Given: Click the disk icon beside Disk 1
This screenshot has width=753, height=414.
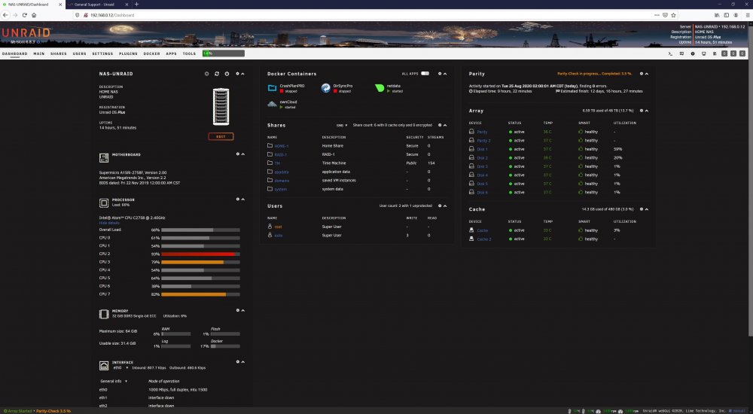Looking at the screenshot, I should (471, 149).
